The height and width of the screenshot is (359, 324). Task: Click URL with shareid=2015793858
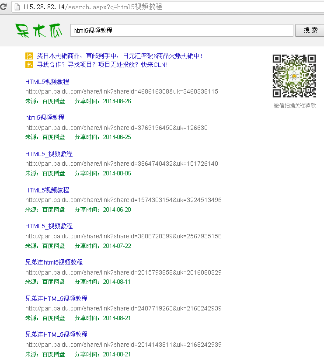123,272
